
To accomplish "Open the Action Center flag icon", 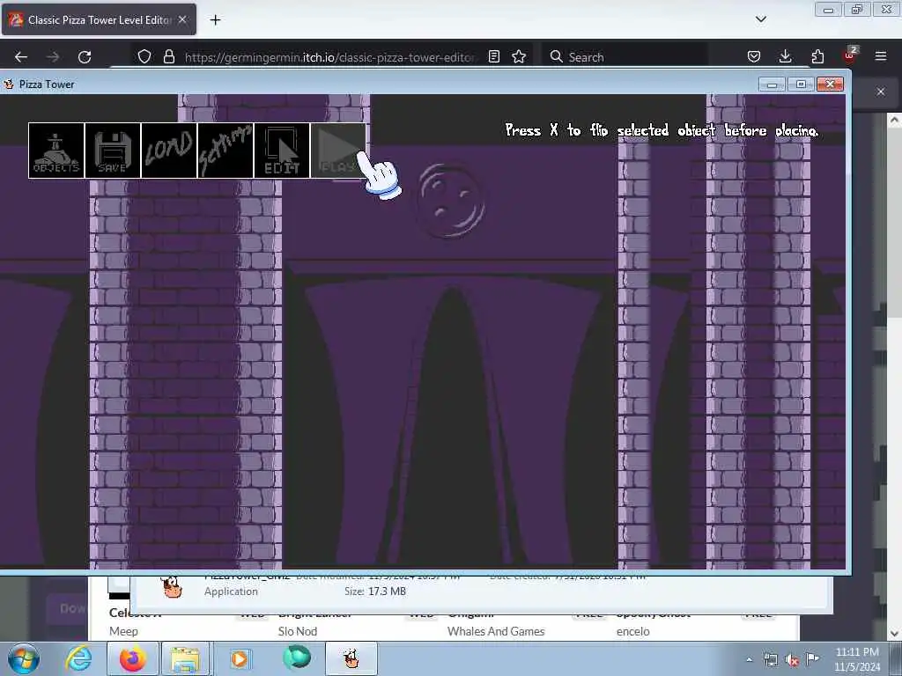I will [x=812, y=659].
